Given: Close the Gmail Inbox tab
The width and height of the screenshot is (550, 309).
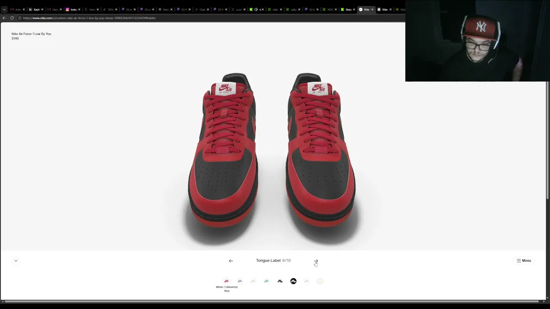Looking at the screenshot, I should (61, 9).
